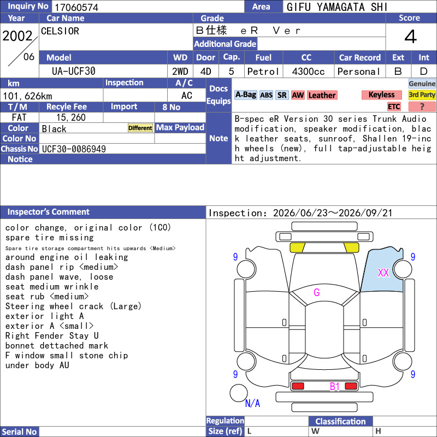Click the 4300cc engine value
This screenshot has height=437, width=437.
(308, 72)
